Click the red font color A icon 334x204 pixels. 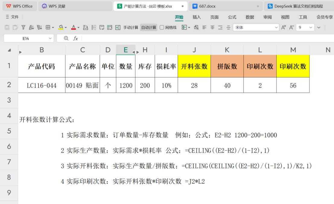pos(74,27)
